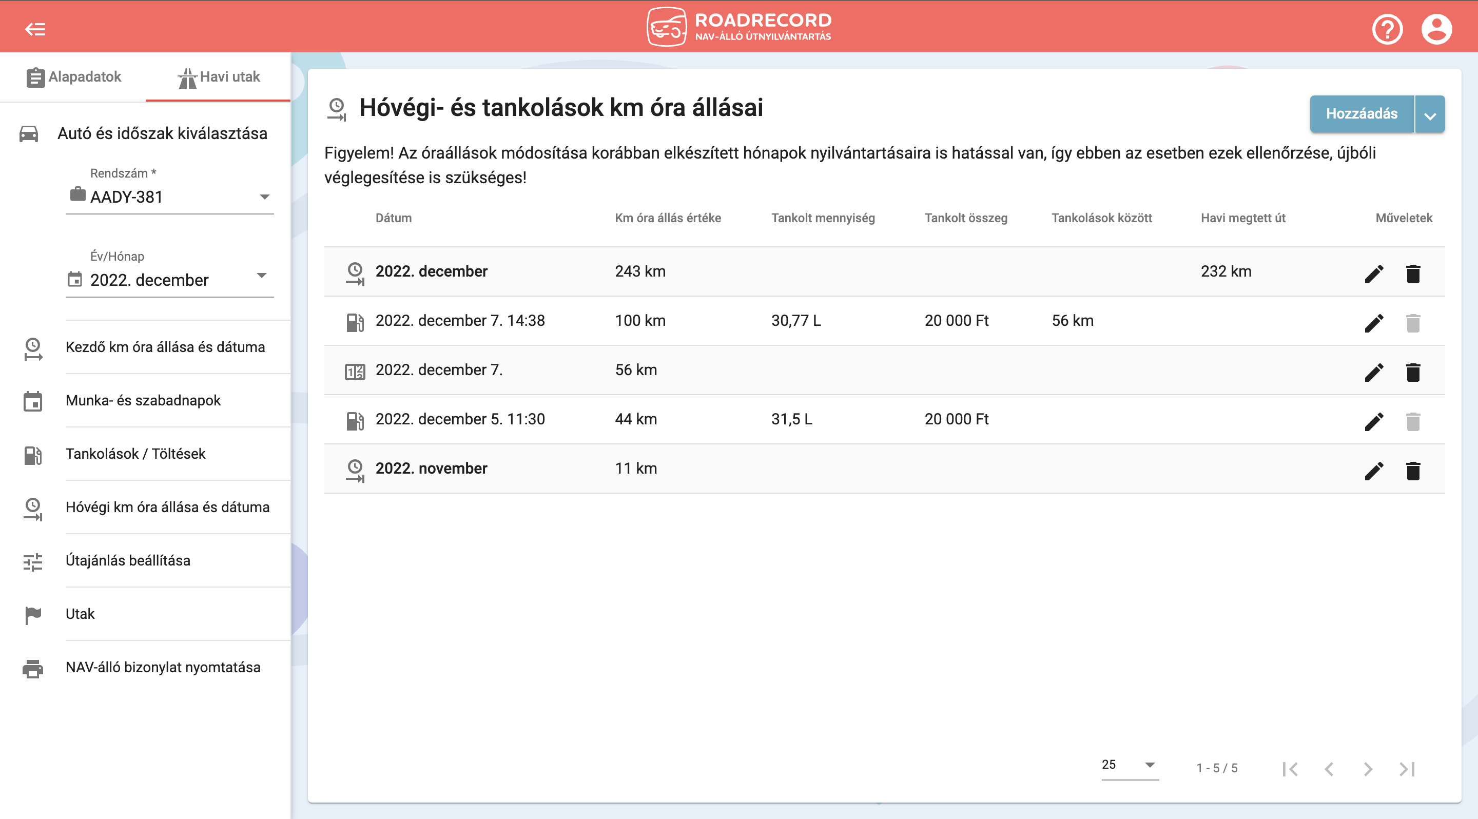Click the printer icon in the sidebar
The width and height of the screenshot is (1478, 819).
[x=33, y=668]
